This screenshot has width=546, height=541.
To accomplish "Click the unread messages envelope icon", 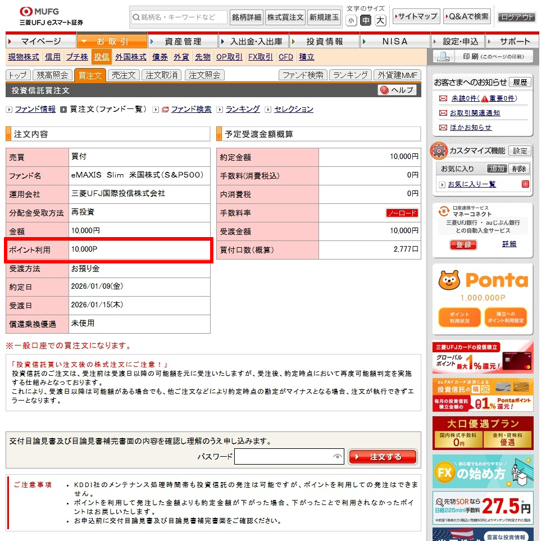I will pos(443,98).
